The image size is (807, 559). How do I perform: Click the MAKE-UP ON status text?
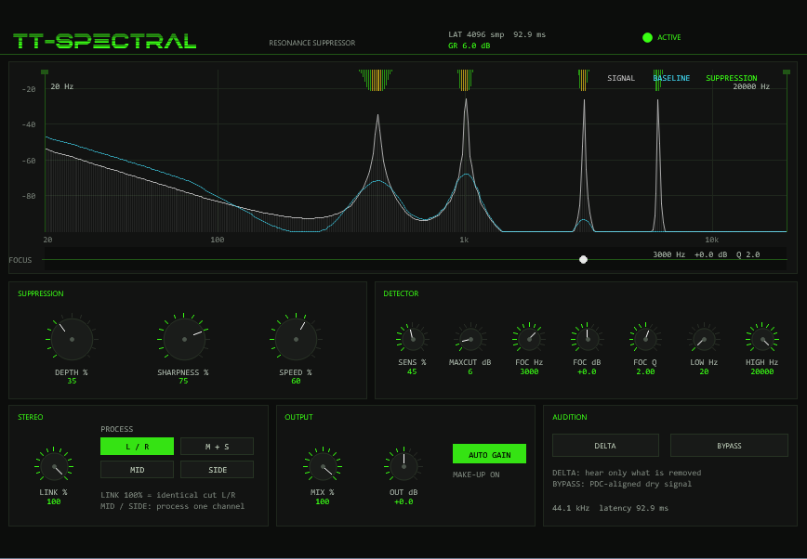tap(476, 474)
